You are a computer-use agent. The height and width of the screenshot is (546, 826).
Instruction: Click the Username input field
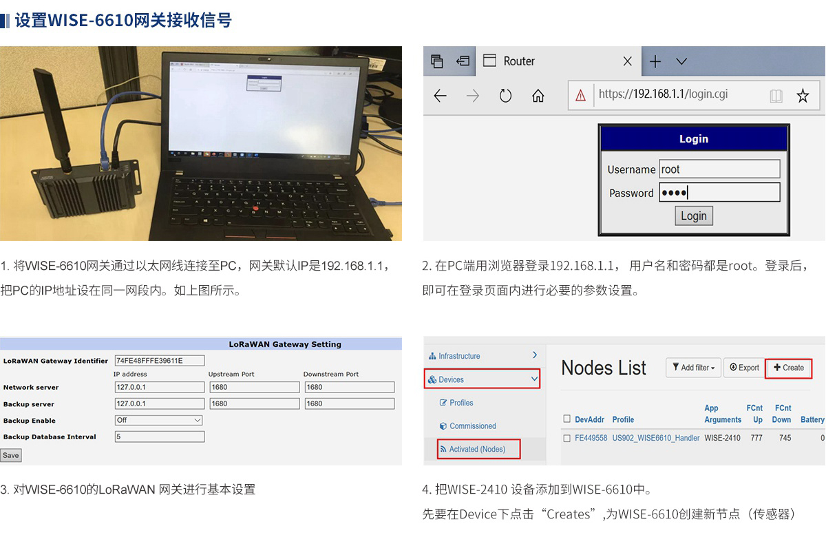(719, 169)
